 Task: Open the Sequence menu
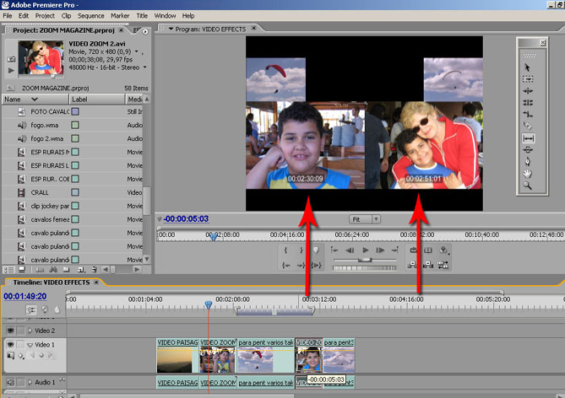click(90, 15)
